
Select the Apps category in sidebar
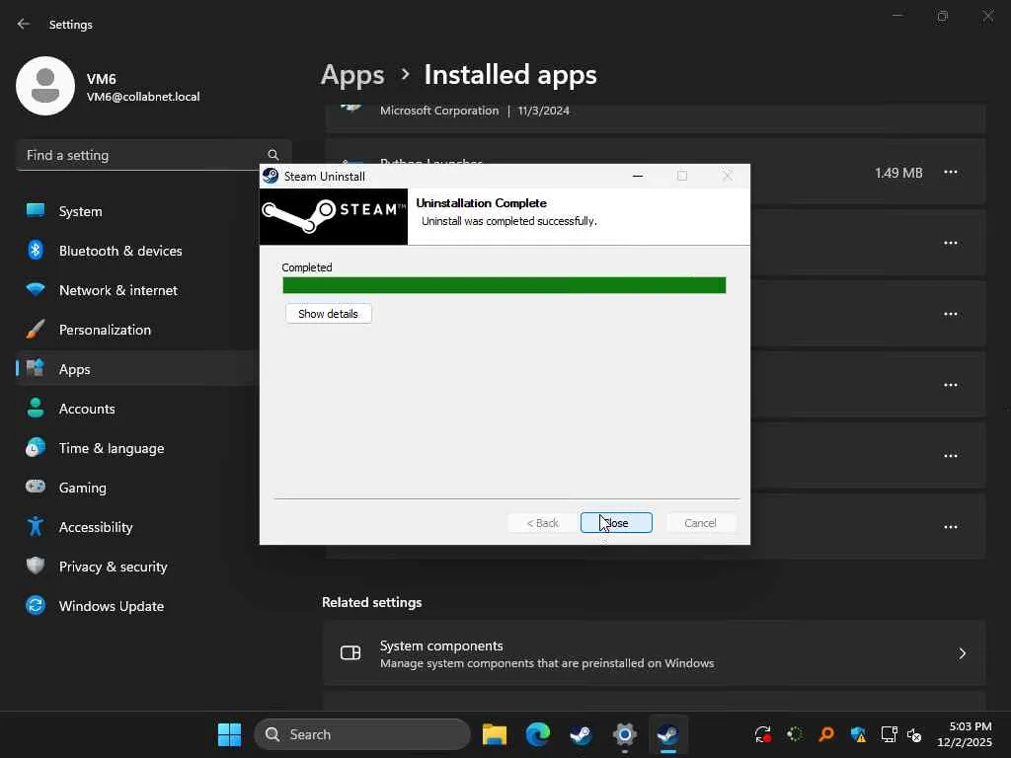click(x=137, y=369)
